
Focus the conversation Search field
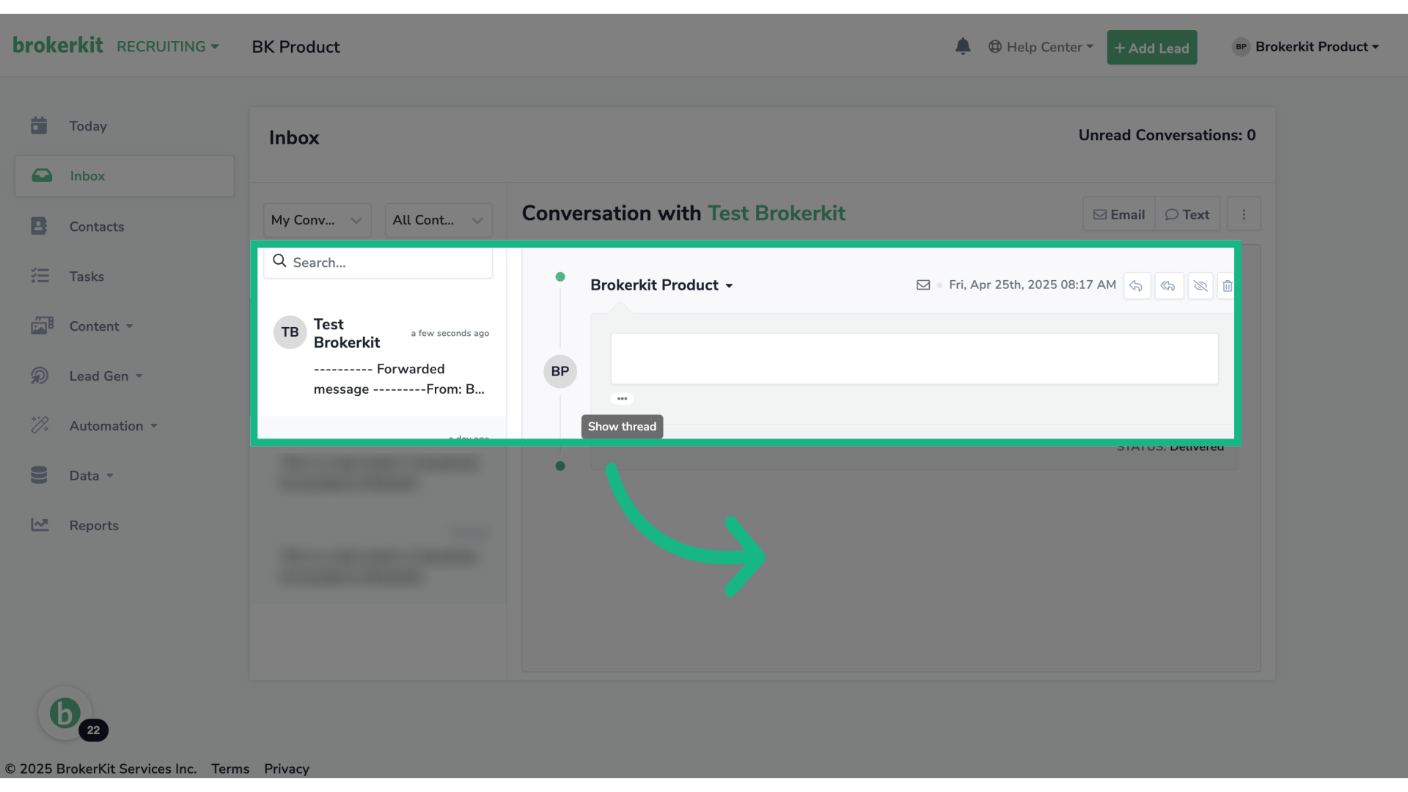click(x=378, y=263)
